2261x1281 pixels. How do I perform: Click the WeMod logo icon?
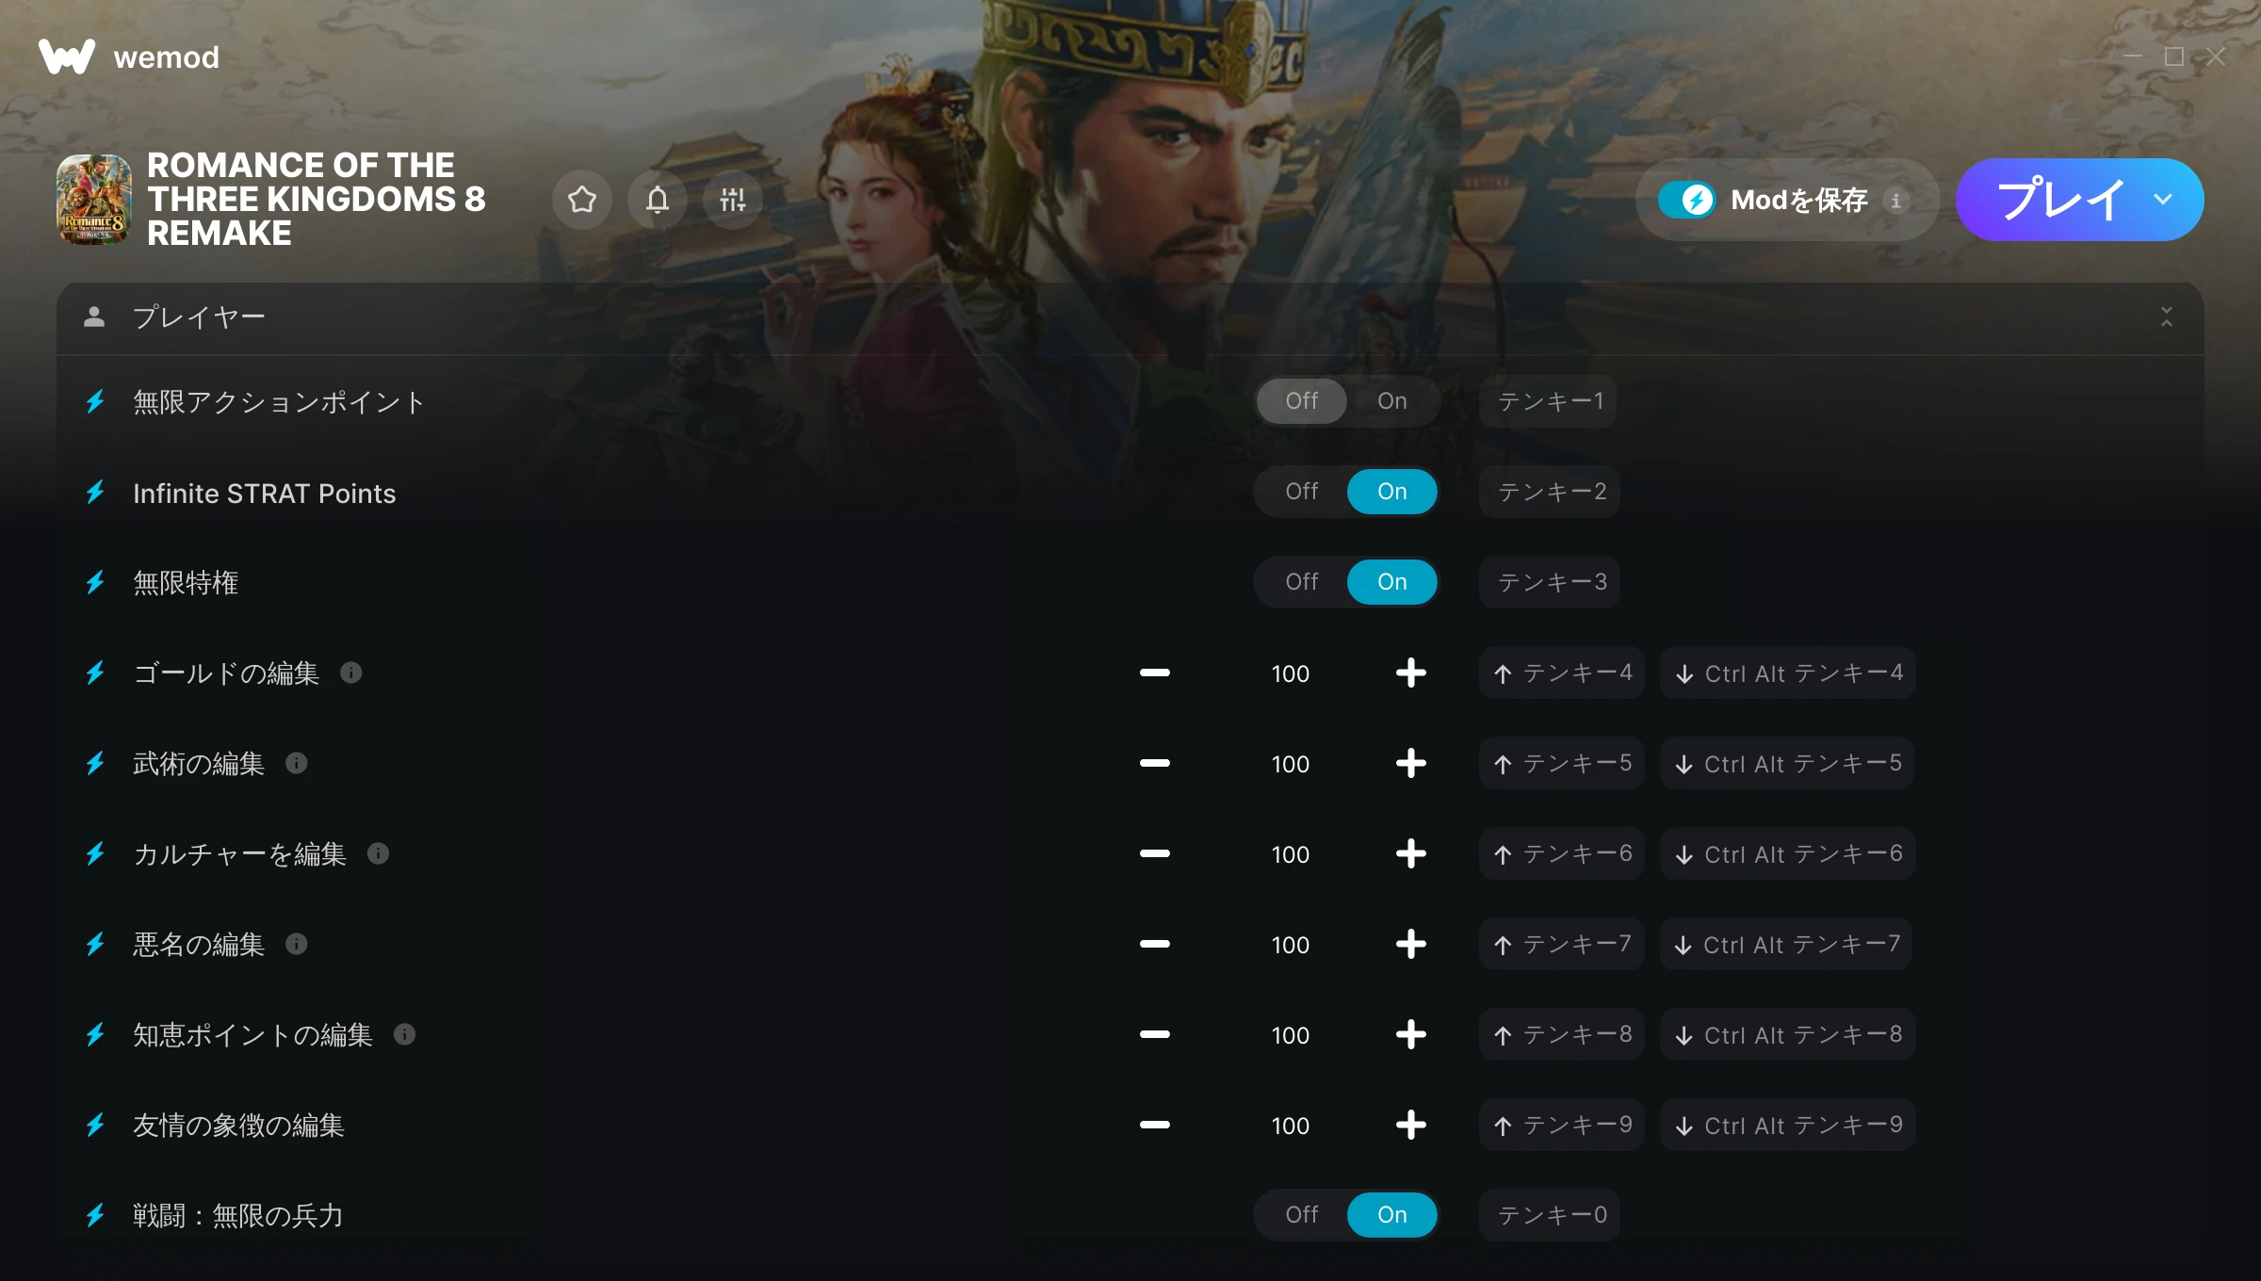pyautogui.click(x=67, y=57)
